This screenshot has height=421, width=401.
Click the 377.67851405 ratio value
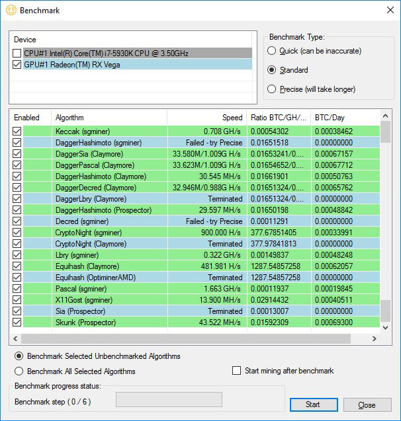(273, 232)
